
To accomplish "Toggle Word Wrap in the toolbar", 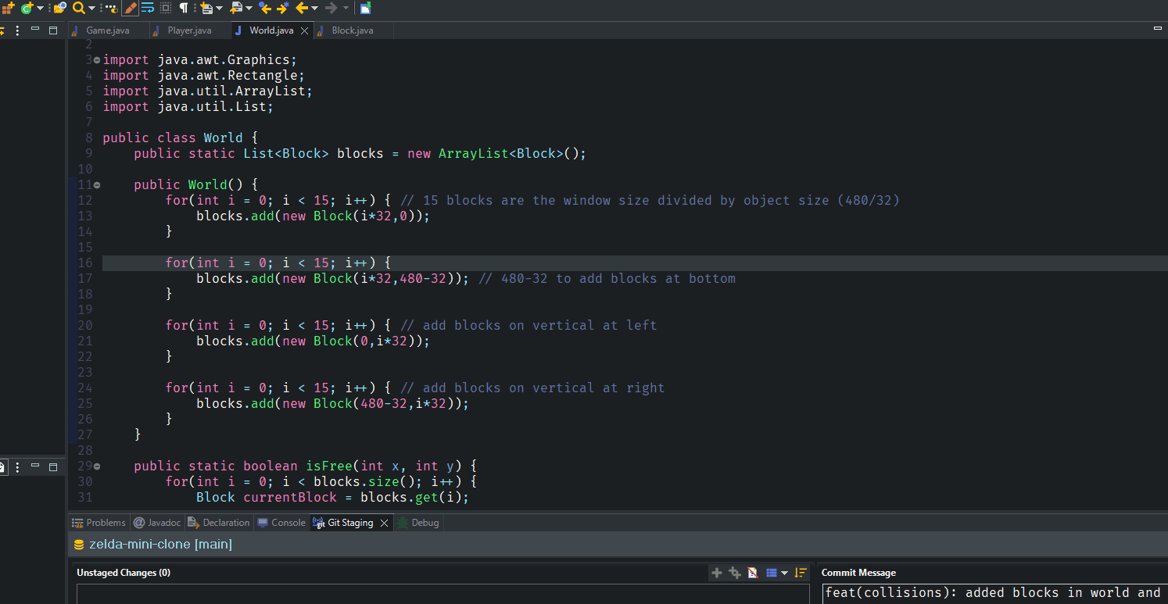I will point(147,8).
